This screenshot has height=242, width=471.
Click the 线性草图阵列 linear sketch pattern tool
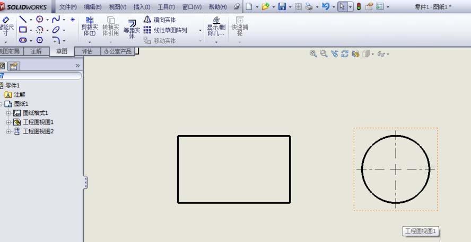coord(165,30)
